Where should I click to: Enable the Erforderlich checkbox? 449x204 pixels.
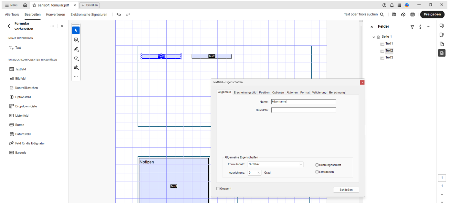click(x=317, y=172)
